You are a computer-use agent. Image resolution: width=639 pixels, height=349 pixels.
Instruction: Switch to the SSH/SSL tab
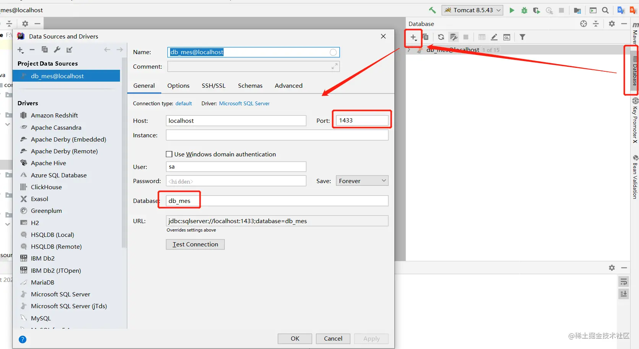(x=214, y=86)
